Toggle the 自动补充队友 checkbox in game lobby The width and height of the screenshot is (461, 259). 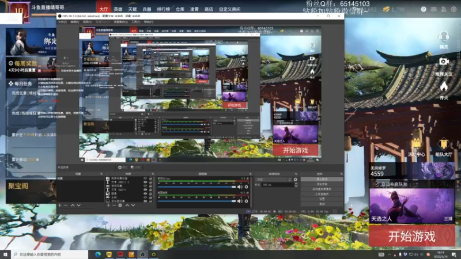click(376, 184)
